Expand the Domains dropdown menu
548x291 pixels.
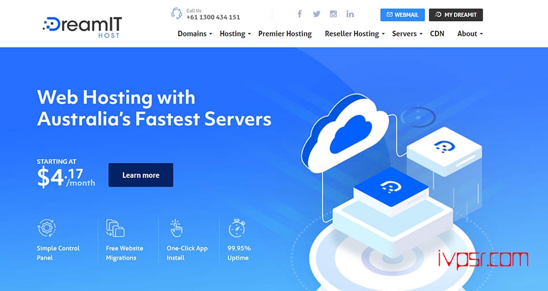pos(195,33)
